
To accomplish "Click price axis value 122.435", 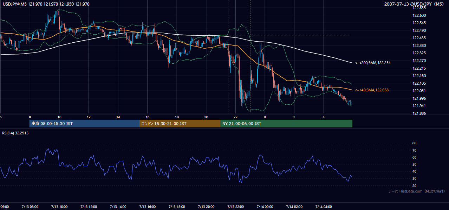I will [419, 38].
